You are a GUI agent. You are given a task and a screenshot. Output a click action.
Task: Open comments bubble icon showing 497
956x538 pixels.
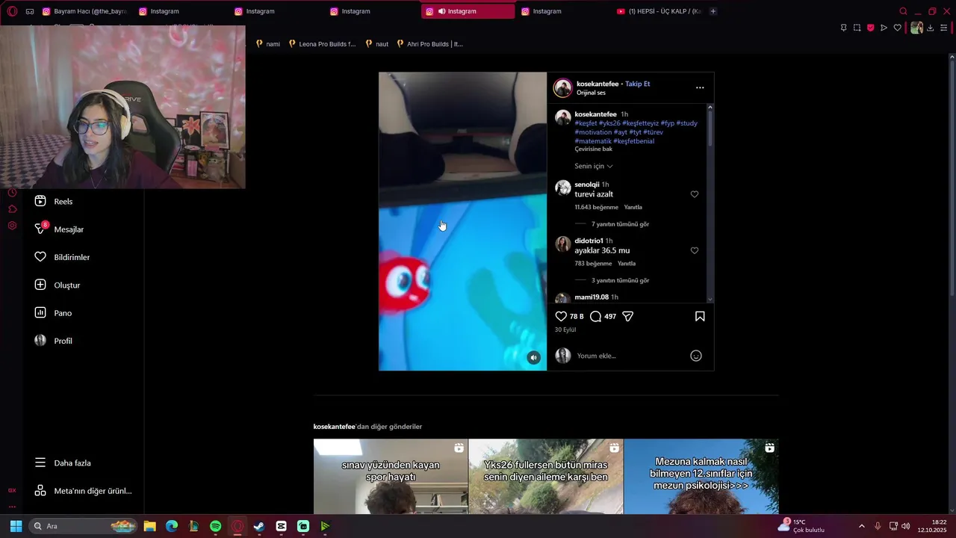pyautogui.click(x=595, y=316)
